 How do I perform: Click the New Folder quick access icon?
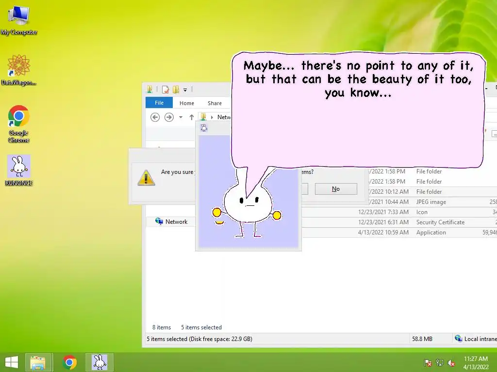tap(176, 90)
